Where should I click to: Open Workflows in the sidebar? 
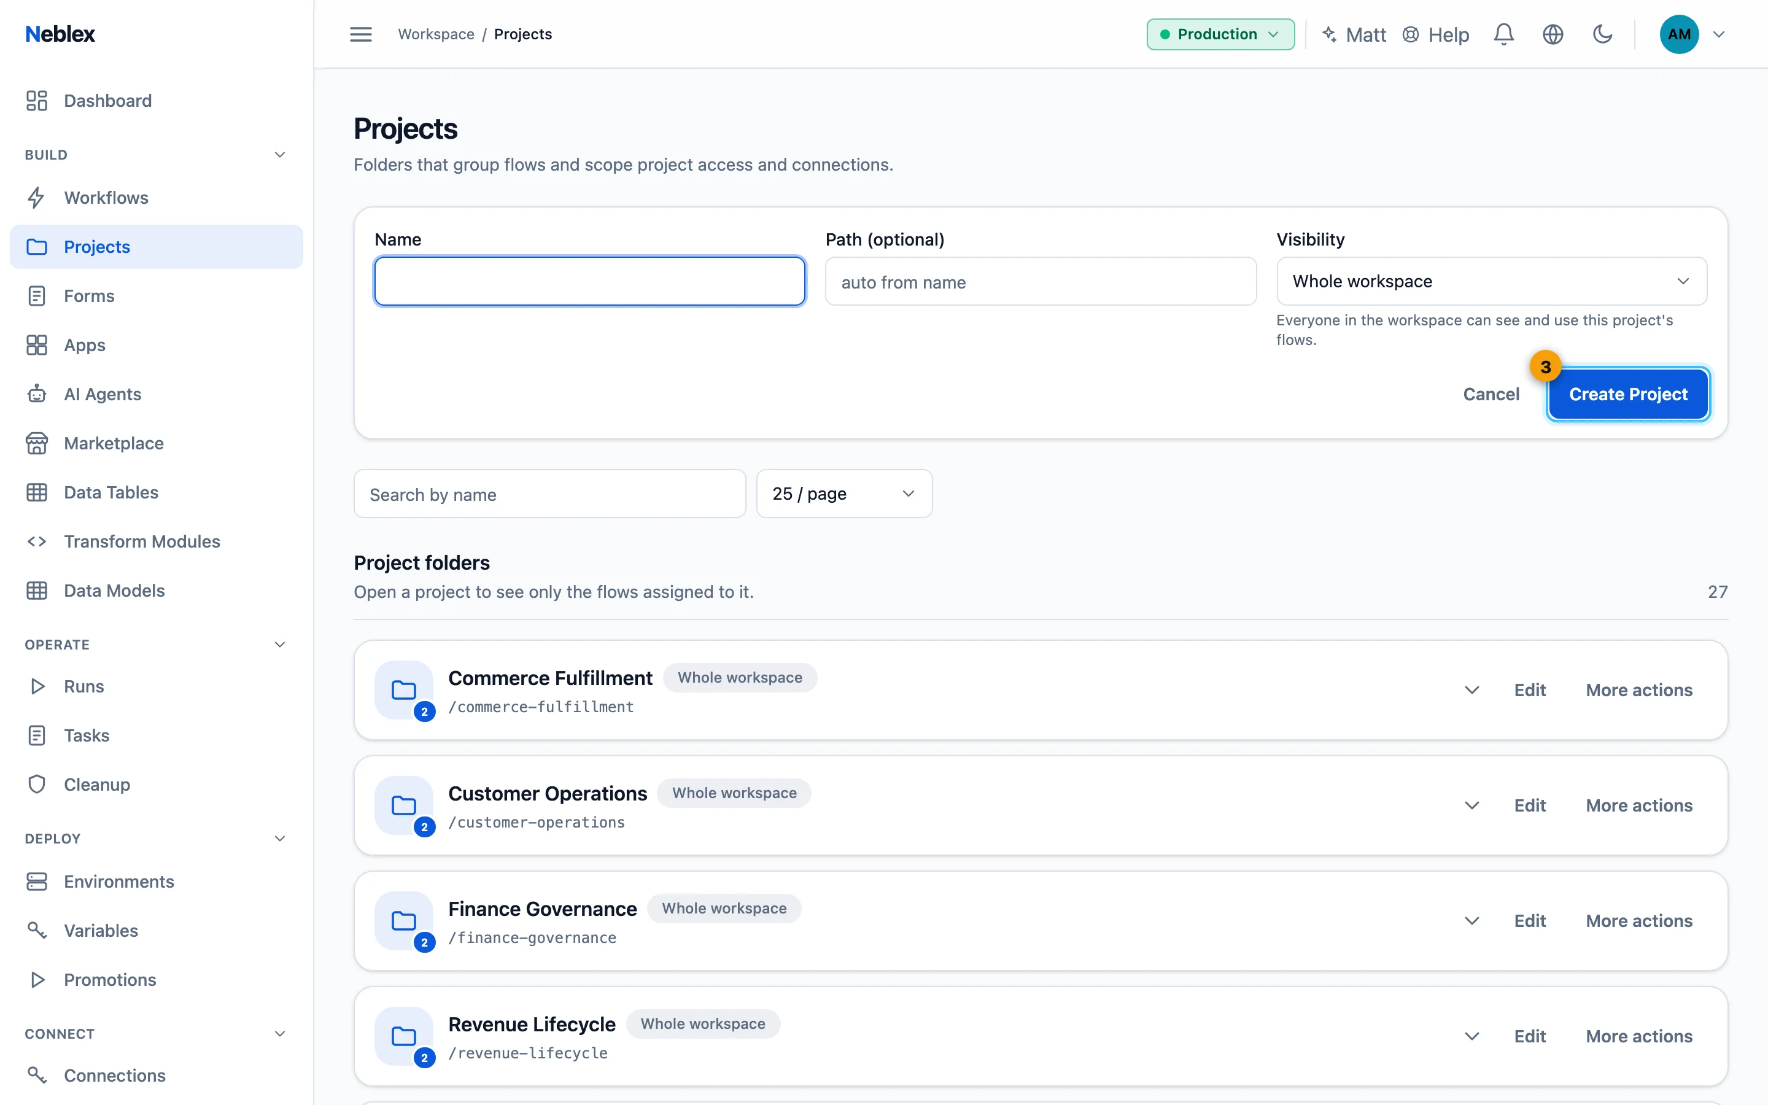pyautogui.click(x=157, y=198)
